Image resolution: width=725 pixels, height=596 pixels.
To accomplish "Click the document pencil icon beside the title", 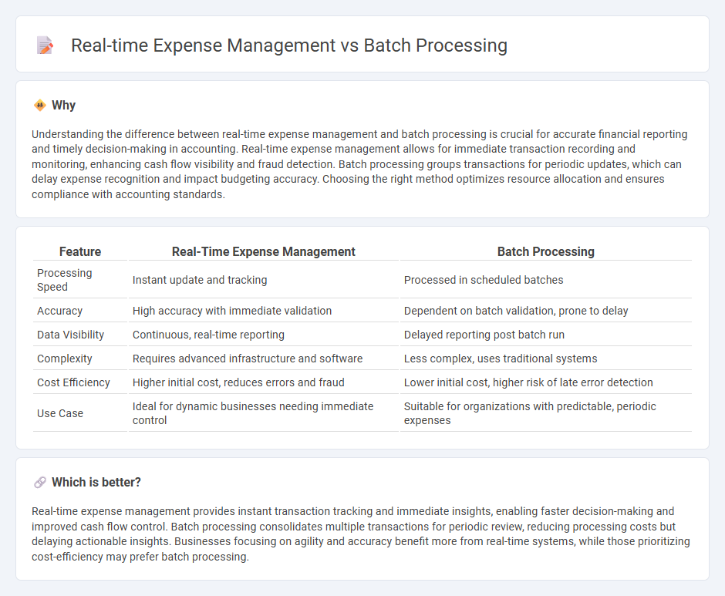I will pyautogui.click(x=45, y=45).
